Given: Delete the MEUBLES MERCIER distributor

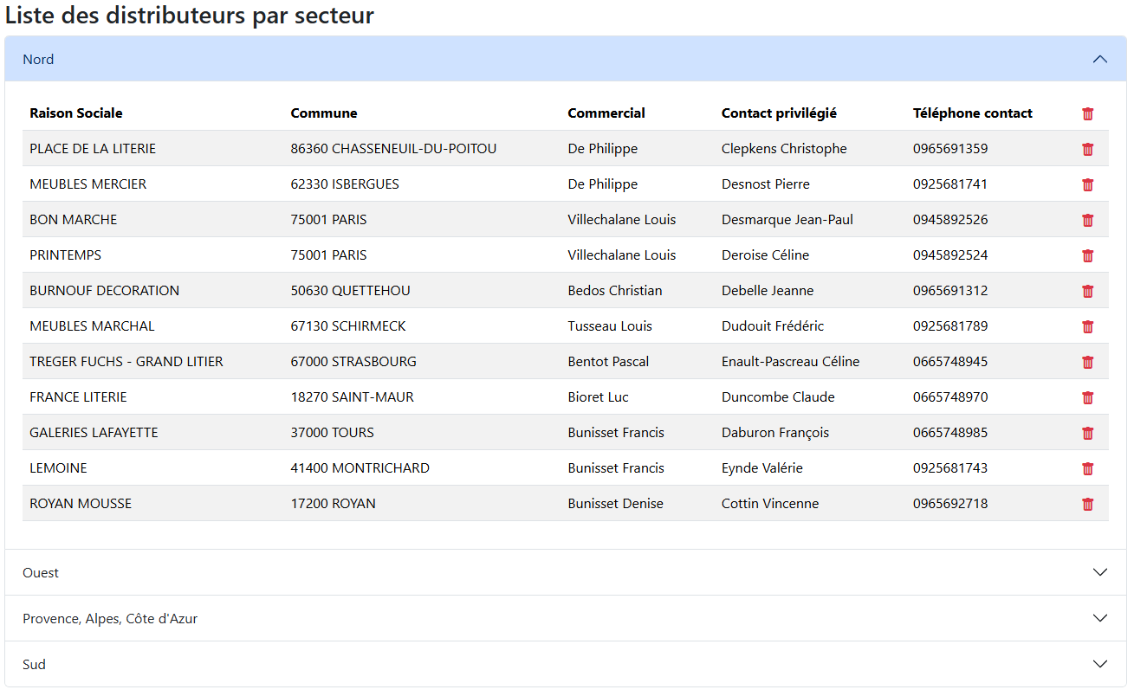Looking at the screenshot, I should tap(1088, 184).
